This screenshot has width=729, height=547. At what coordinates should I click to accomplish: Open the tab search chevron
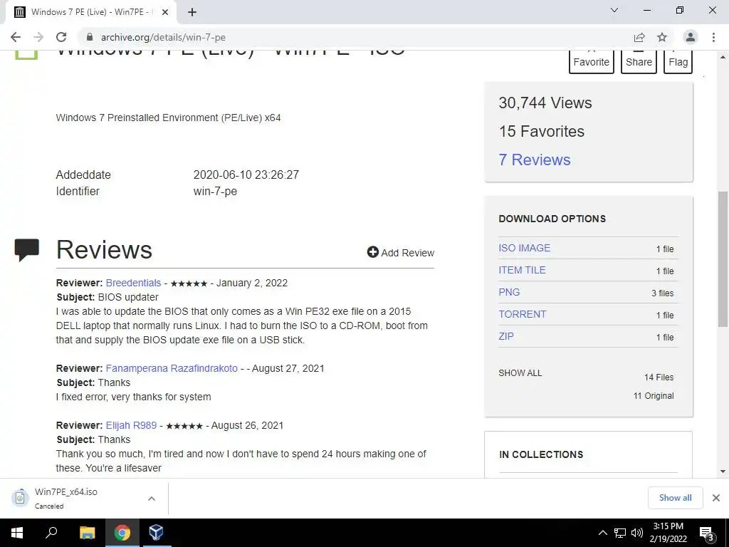point(614,10)
